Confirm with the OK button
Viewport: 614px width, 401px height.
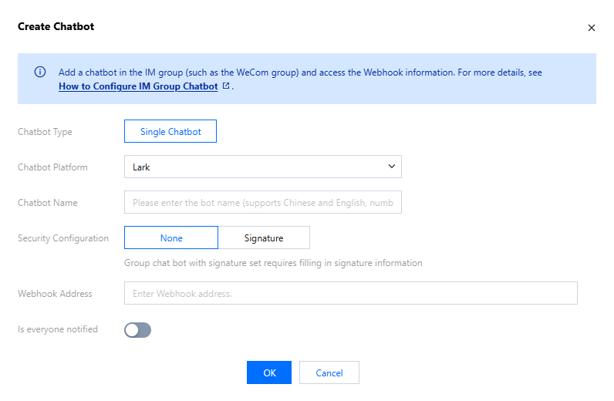[269, 373]
